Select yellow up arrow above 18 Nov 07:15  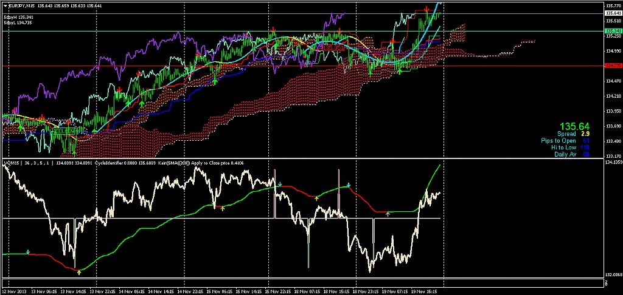click(316, 198)
